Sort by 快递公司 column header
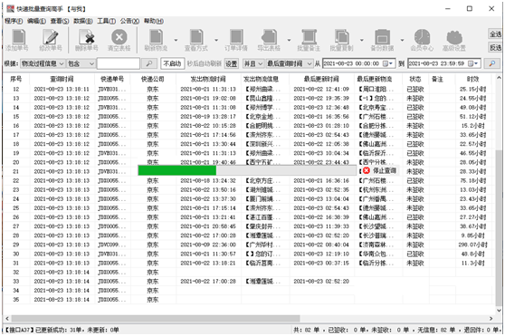This screenshot has width=505, height=336. pos(153,79)
